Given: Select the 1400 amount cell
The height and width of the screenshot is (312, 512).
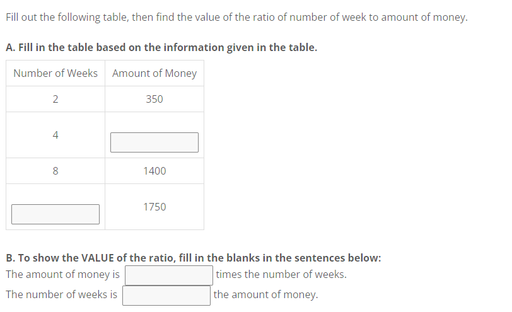Looking at the screenshot, I should [x=154, y=171].
